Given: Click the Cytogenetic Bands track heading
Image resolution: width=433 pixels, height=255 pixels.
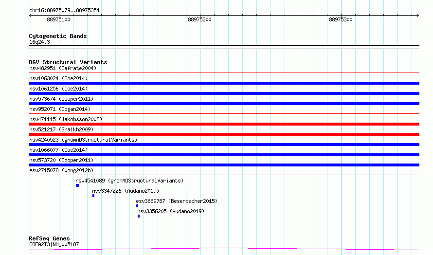Looking at the screenshot, I should click(58, 36).
